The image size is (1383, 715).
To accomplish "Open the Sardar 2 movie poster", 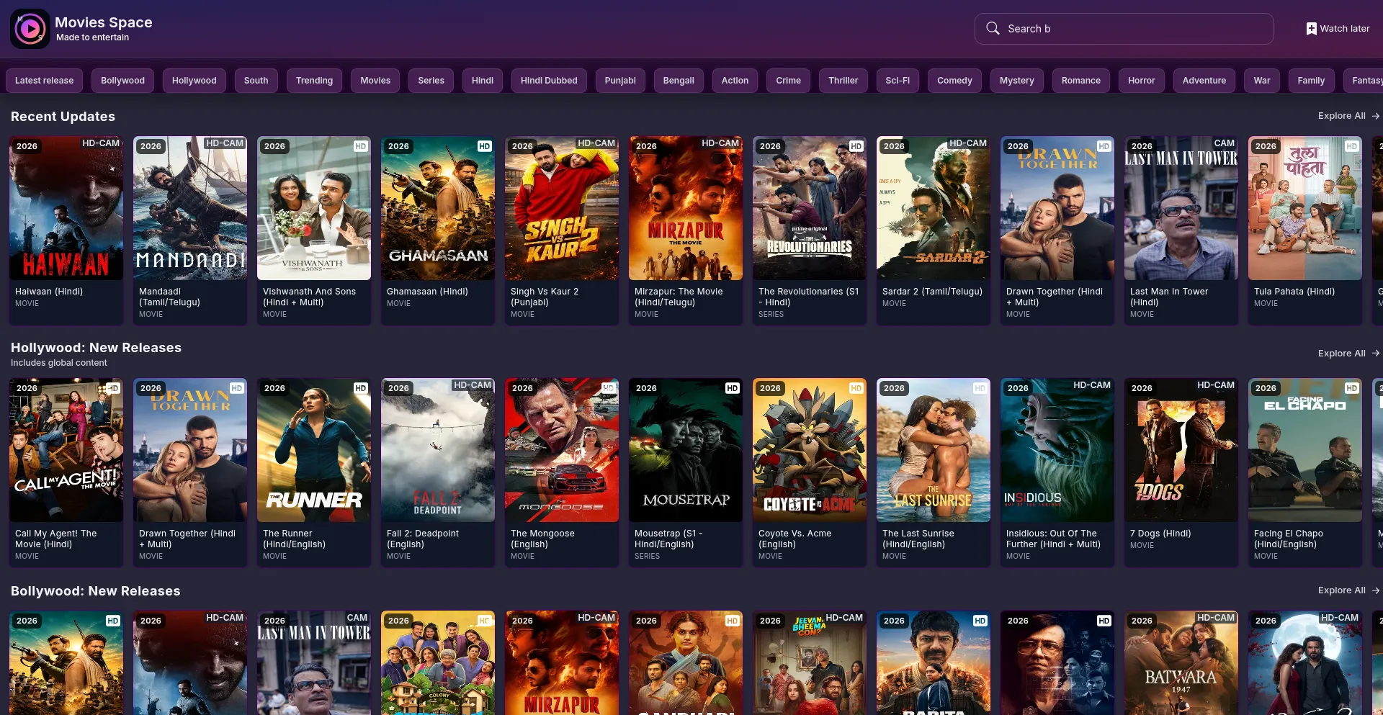I will pos(934,208).
